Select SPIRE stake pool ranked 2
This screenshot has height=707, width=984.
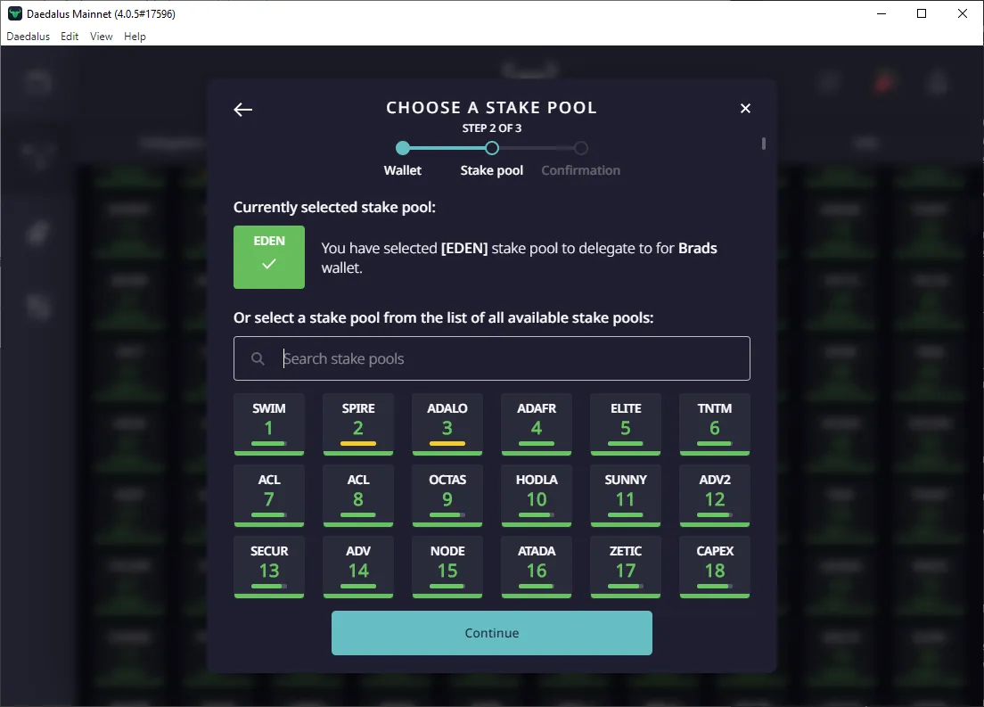358,424
